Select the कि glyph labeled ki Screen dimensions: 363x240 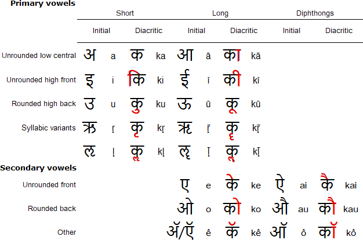[137, 78]
